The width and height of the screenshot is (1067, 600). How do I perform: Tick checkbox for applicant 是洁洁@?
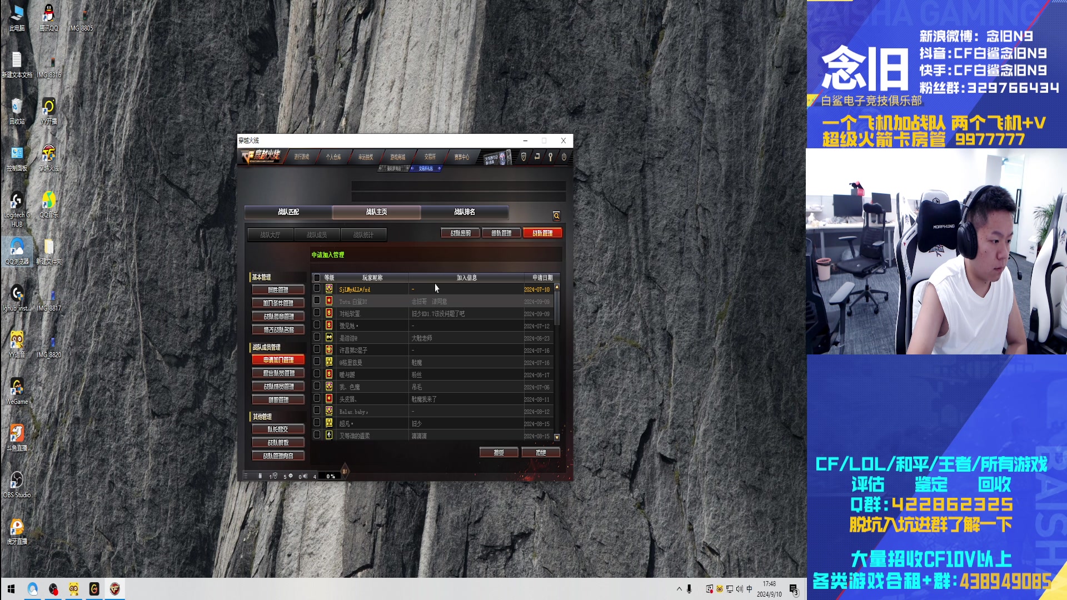pyautogui.click(x=317, y=337)
